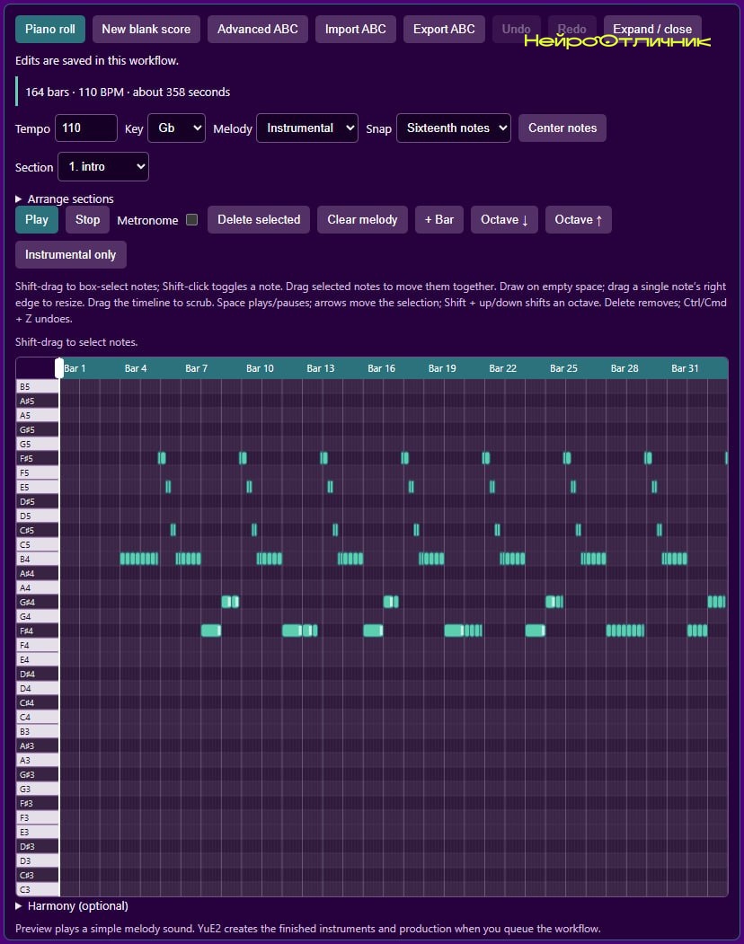This screenshot has height=944, width=744.
Task: Click the G#4 piano key
Action: pos(38,602)
